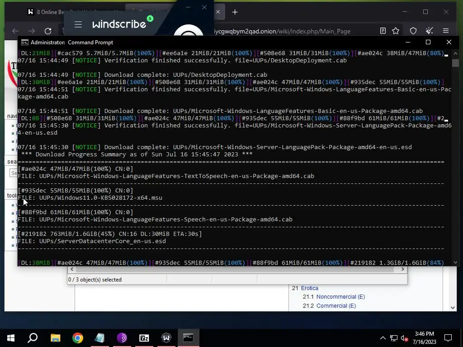The width and height of the screenshot is (463, 347).
Task: Launch Google Chrome from the taskbar
Action: [78, 338]
